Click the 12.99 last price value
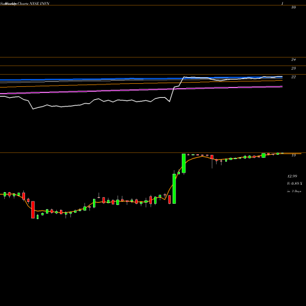 click(292, 176)
